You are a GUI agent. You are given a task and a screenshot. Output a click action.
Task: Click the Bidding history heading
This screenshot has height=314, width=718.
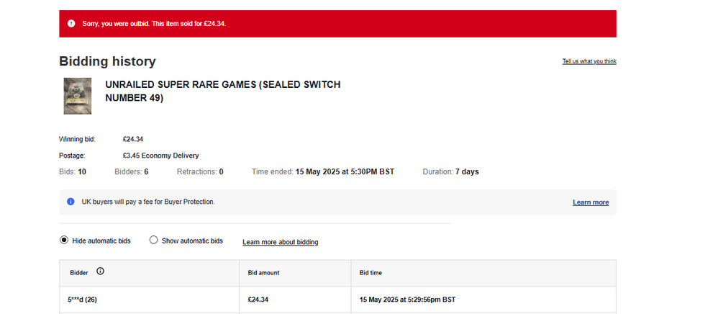[x=107, y=62]
